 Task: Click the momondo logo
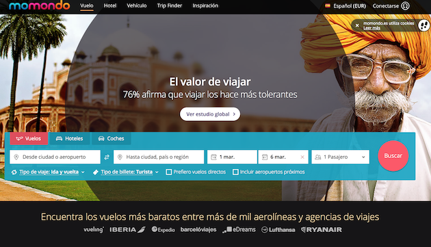(39, 5)
